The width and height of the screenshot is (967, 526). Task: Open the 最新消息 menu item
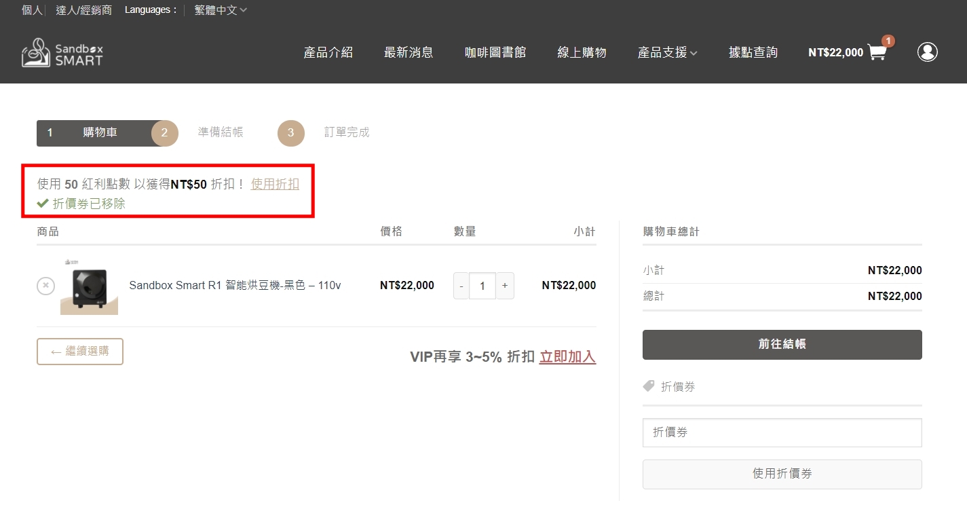coord(409,52)
